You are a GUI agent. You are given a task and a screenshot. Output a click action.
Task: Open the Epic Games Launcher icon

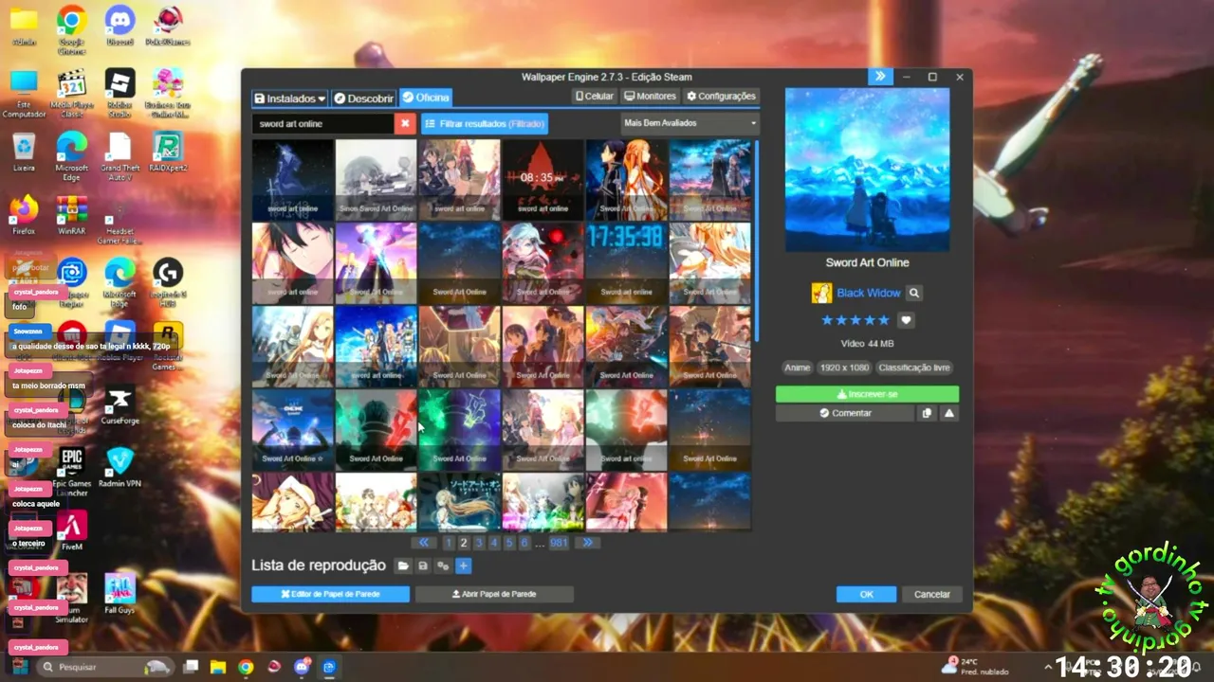[71, 472]
